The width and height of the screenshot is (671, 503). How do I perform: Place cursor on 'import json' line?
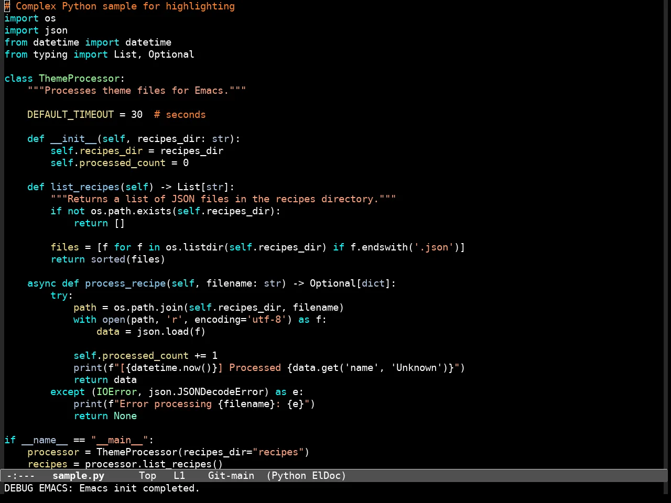point(36,30)
